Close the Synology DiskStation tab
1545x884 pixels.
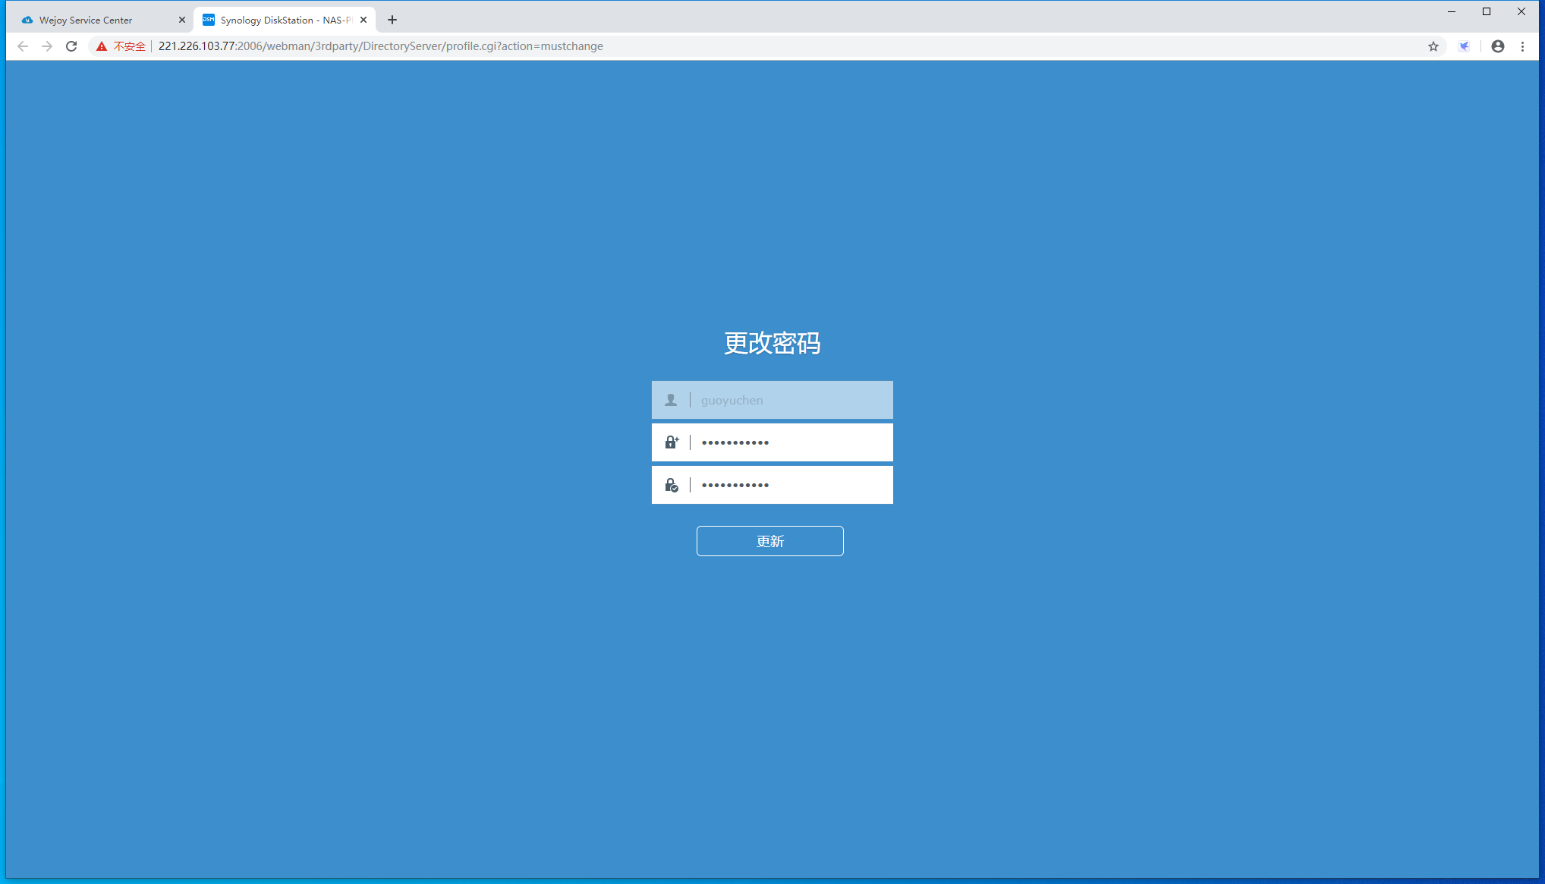tap(363, 20)
